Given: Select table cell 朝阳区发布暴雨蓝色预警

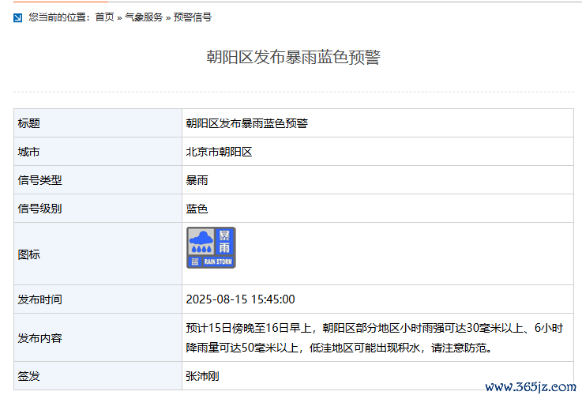Looking at the screenshot, I should pos(247,123).
